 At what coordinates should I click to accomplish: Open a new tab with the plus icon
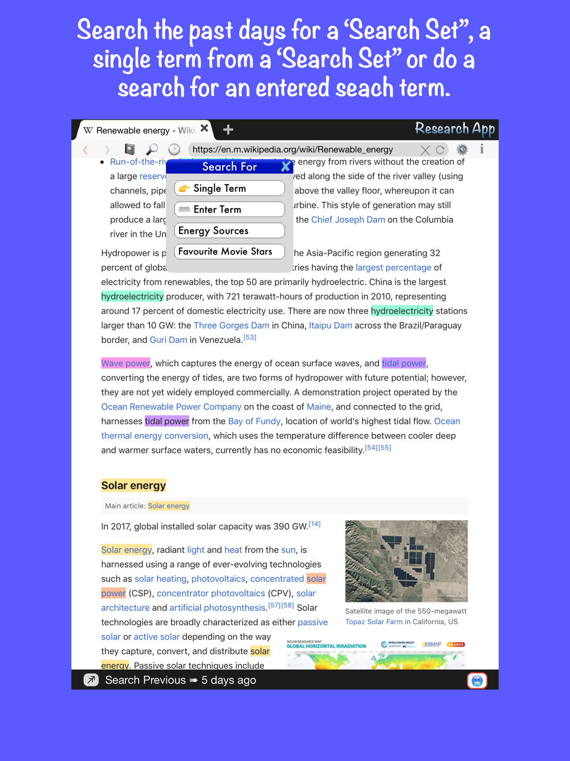tap(228, 129)
